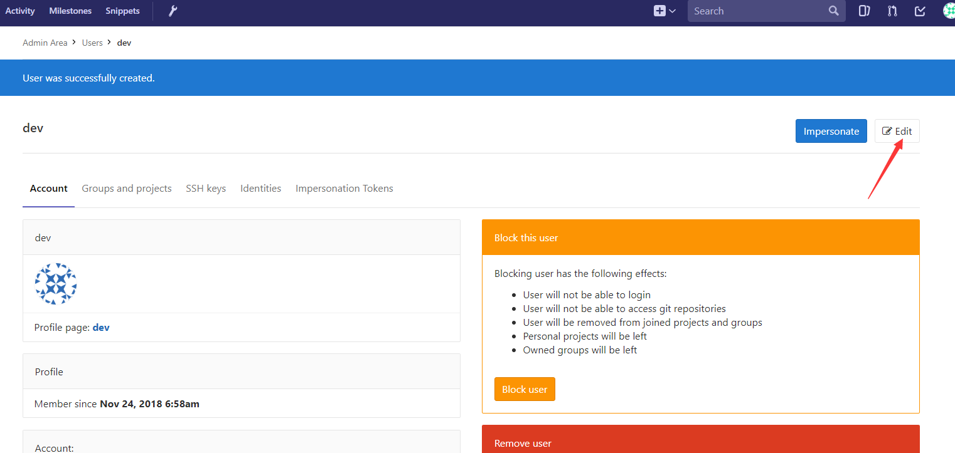Expand the dropdown arrow beside plus icon
The width and height of the screenshot is (955, 453).
673,11
